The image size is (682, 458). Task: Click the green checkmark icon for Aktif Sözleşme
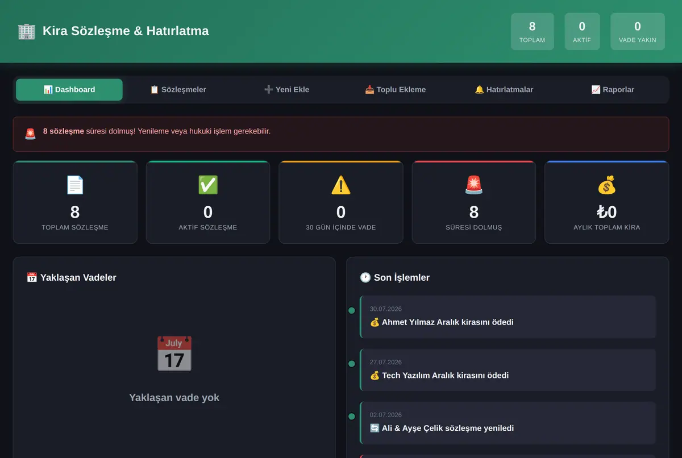click(x=208, y=185)
